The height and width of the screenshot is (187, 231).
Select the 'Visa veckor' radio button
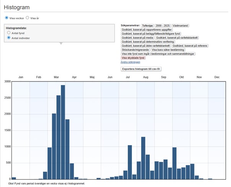(7, 18)
